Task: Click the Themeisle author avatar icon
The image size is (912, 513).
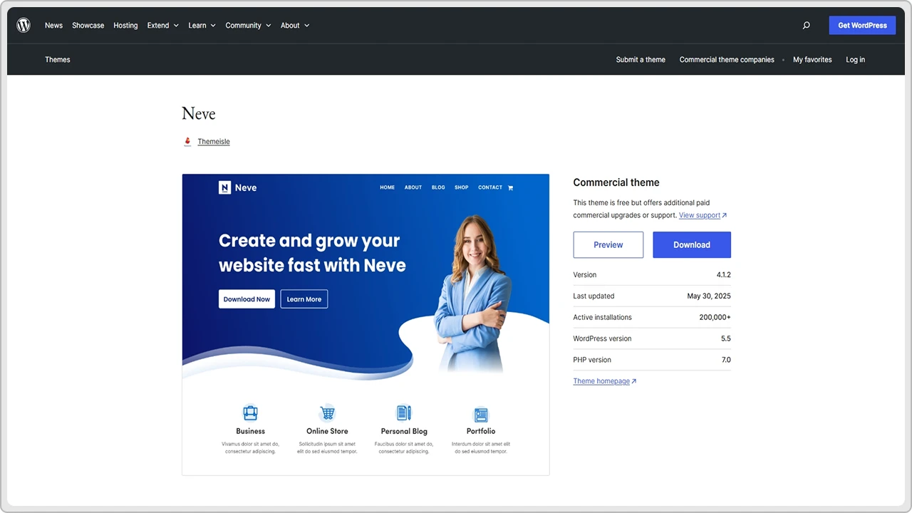Action: point(187,141)
